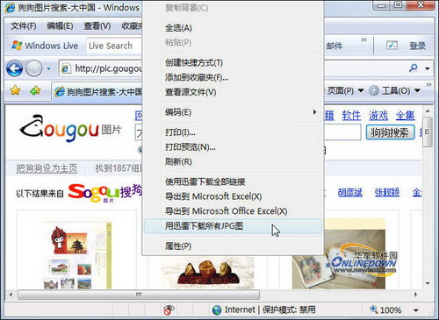Click the horizontal scrollbar thumb
The height and width of the screenshot is (320, 439).
[139, 295]
